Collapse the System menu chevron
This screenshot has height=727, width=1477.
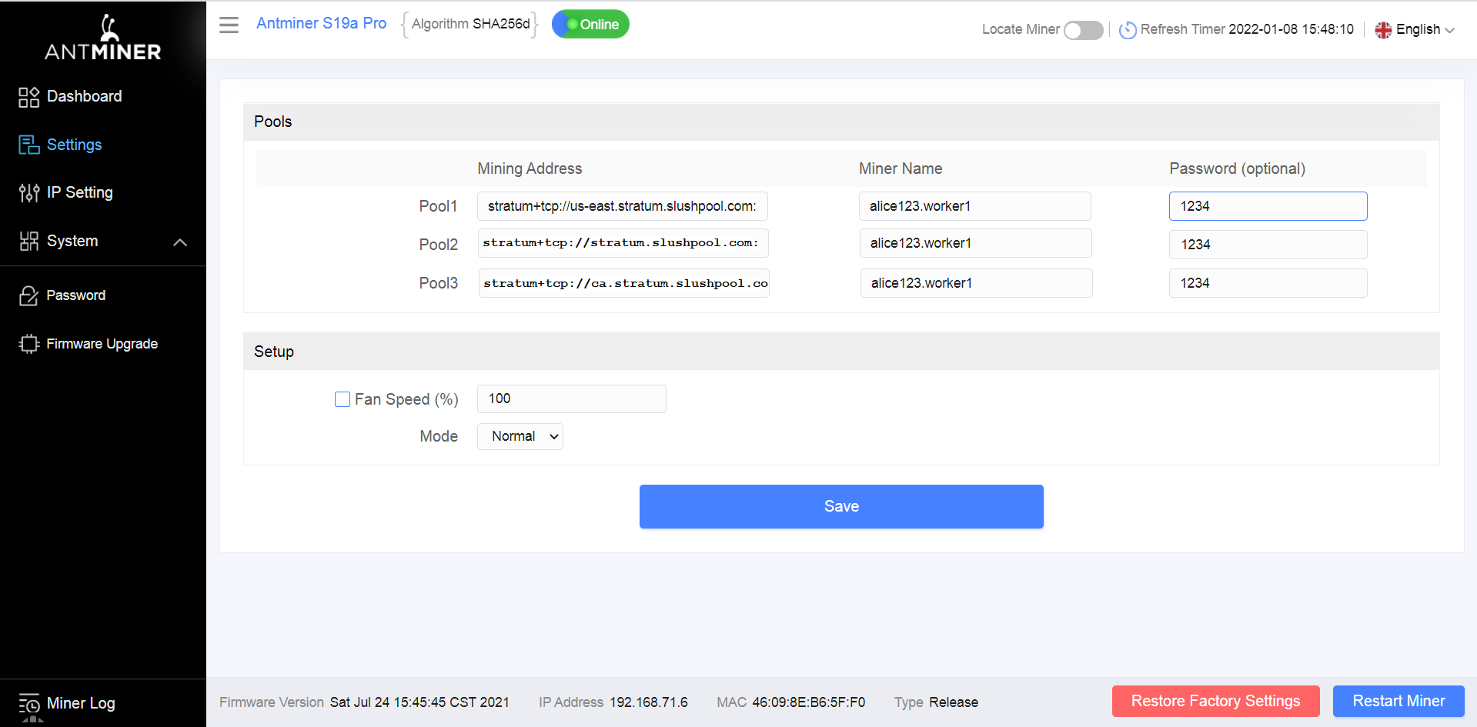(180, 242)
